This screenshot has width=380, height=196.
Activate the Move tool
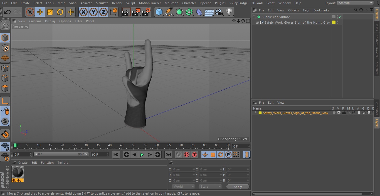pos(40,12)
